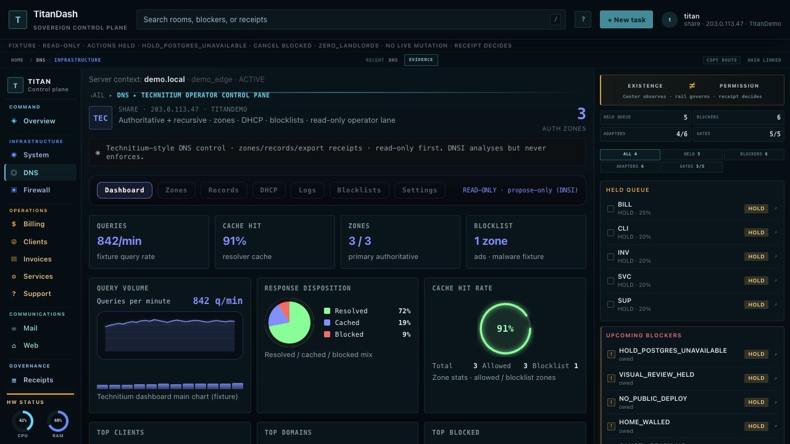The image size is (790, 444).
Task: Open the Settings tab
Action: [420, 190]
